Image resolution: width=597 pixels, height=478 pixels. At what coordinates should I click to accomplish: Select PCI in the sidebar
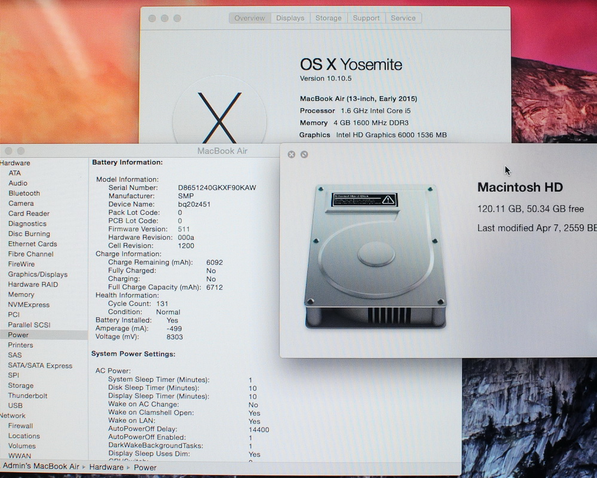(14, 315)
